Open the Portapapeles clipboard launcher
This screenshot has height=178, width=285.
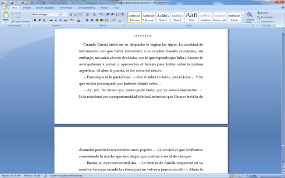click(29, 25)
